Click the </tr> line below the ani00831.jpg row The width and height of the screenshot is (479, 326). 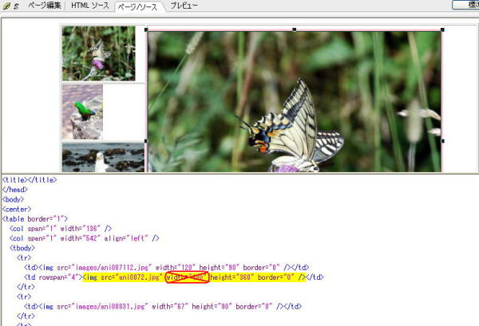(26, 316)
